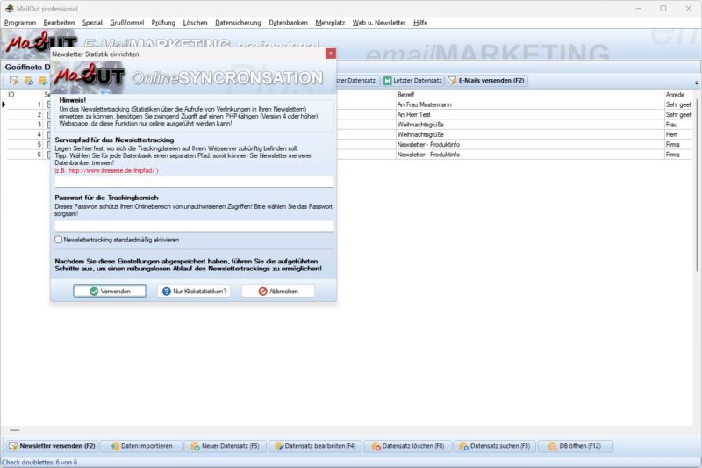Image resolution: width=702 pixels, height=468 pixels.
Task: Select the An Frau Mustermann cell
Action: 530,104
